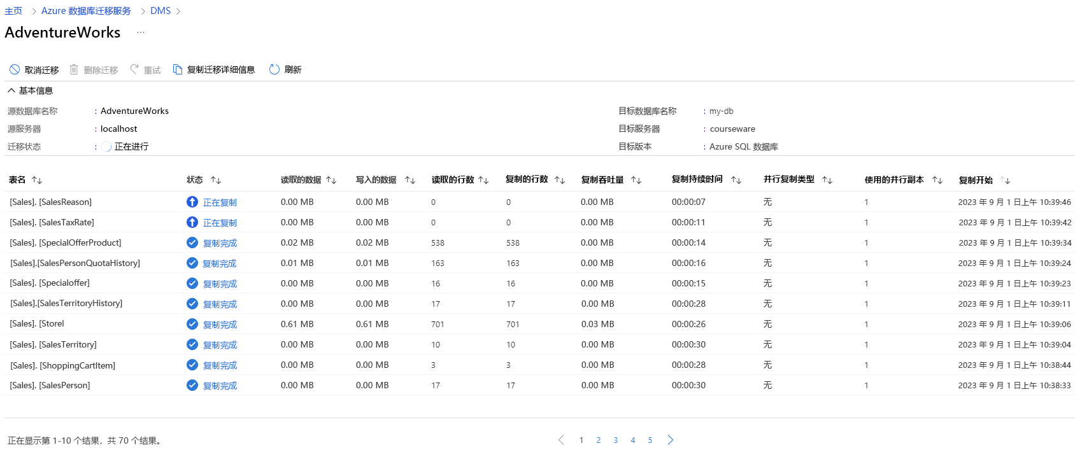This screenshot has width=1075, height=457.
Task: Go to results page 5
Action: 650,440
